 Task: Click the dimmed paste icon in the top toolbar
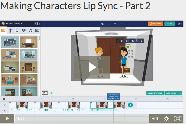click(109, 24)
